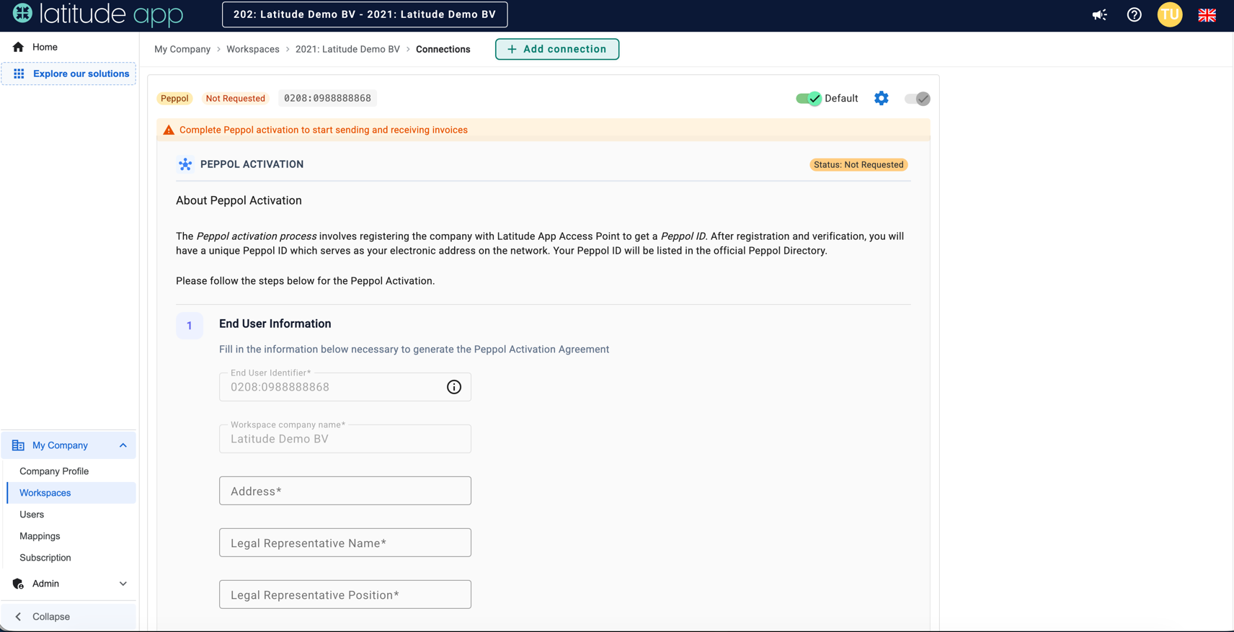This screenshot has width=1234, height=632.
Task: Click the Complete Peppol activation warning text
Action: click(x=324, y=130)
